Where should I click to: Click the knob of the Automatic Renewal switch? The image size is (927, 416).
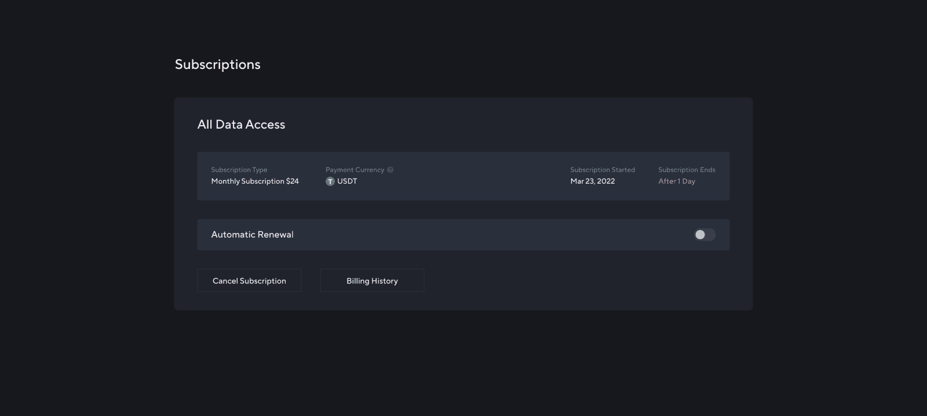[700, 235]
